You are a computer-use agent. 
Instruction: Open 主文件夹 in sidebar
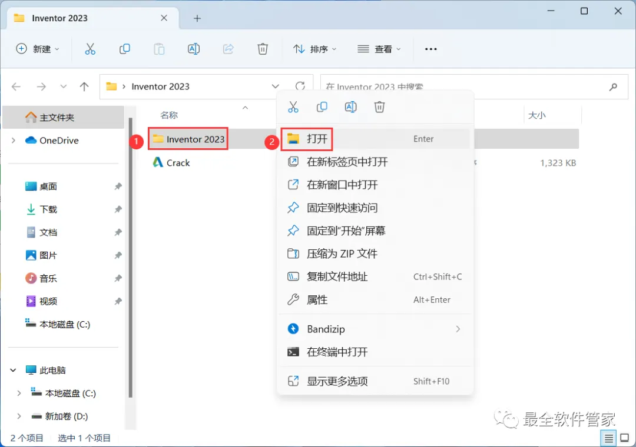pyautogui.click(x=63, y=118)
